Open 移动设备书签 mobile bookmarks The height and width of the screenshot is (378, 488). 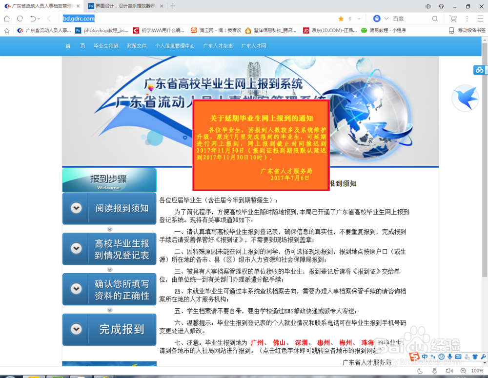coord(467,31)
